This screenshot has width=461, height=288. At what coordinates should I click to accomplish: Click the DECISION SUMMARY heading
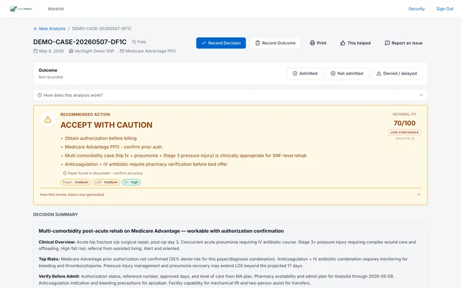click(55, 214)
